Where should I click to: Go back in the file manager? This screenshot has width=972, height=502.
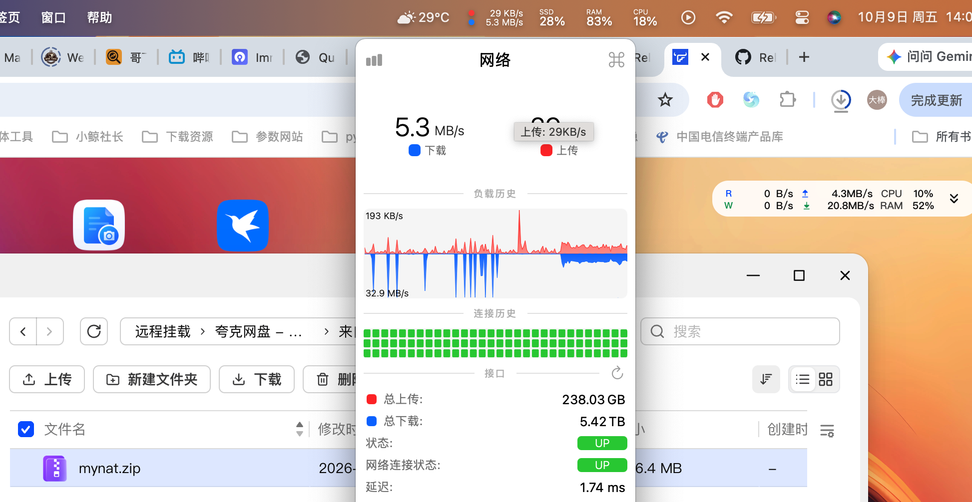pos(23,331)
